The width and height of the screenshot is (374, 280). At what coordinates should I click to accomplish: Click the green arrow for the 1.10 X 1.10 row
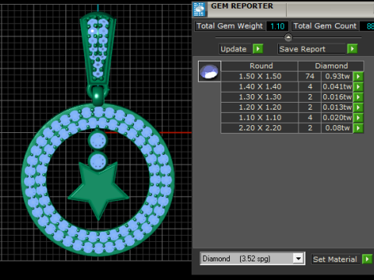point(358,117)
